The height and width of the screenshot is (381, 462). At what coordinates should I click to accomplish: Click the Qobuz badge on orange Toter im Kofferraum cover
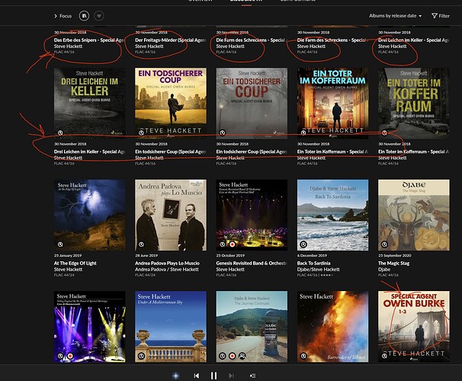pyautogui.click(x=303, y=133)
